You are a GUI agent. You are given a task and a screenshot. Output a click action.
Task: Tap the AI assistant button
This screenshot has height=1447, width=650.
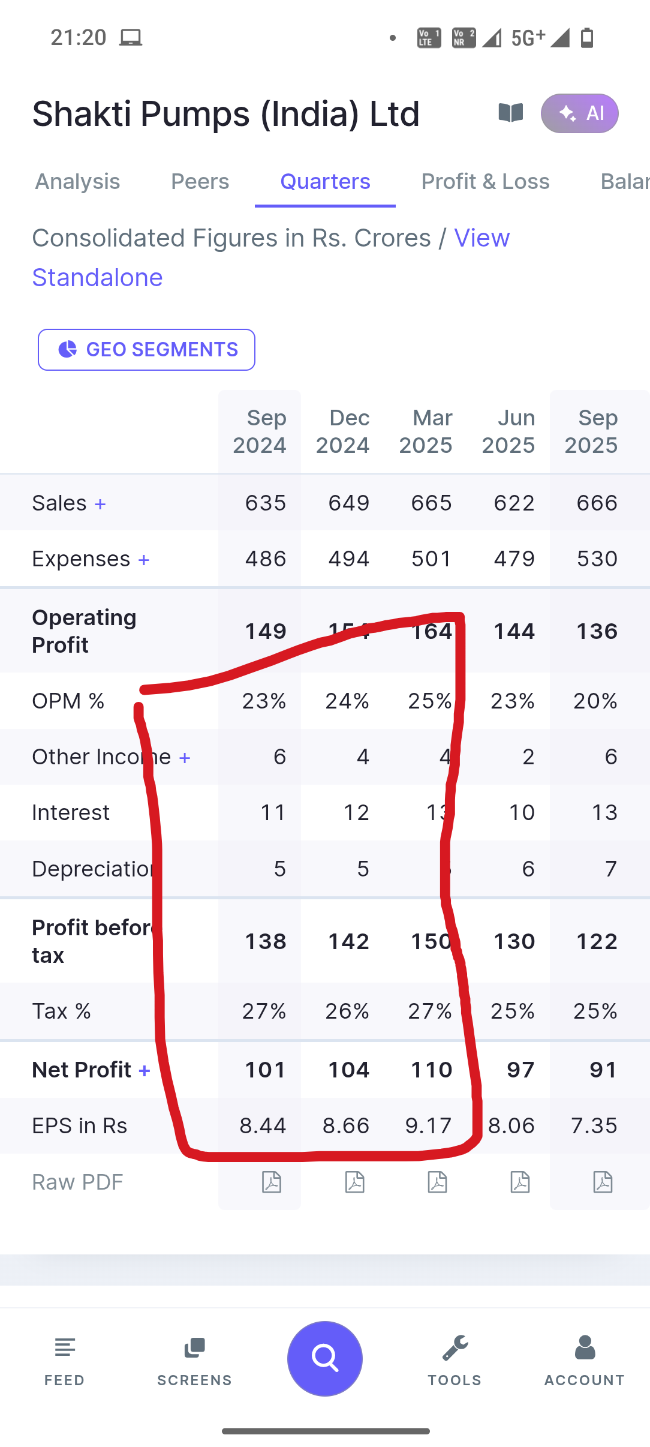pyautogui.click(x=579, y=113)
